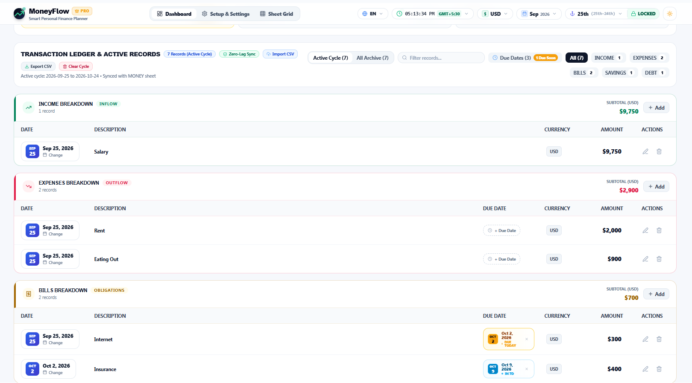Click the Filter records search field

coord(441,58)
